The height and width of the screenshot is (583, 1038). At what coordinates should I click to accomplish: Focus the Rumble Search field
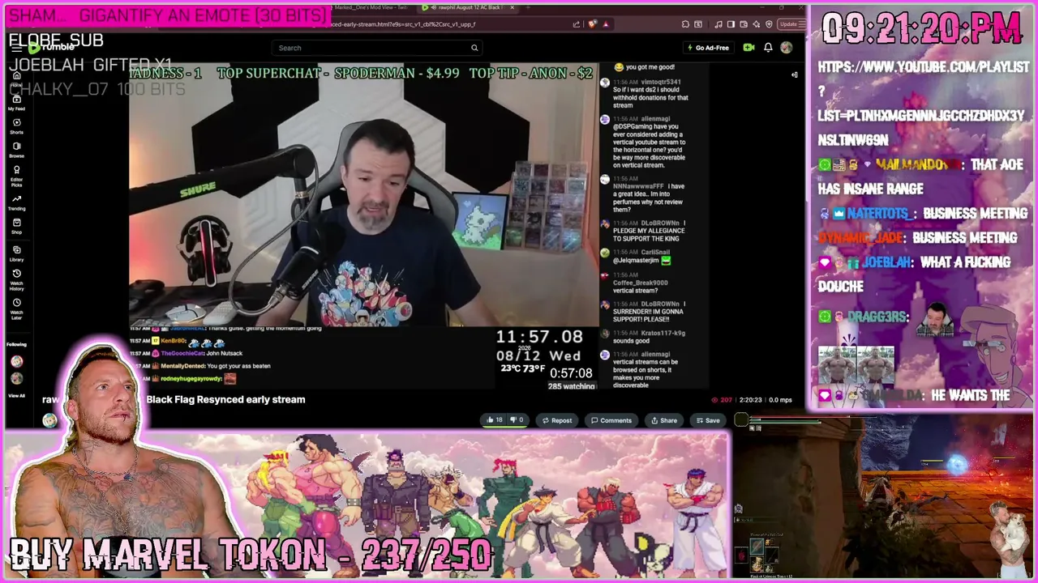pos(376,48)
